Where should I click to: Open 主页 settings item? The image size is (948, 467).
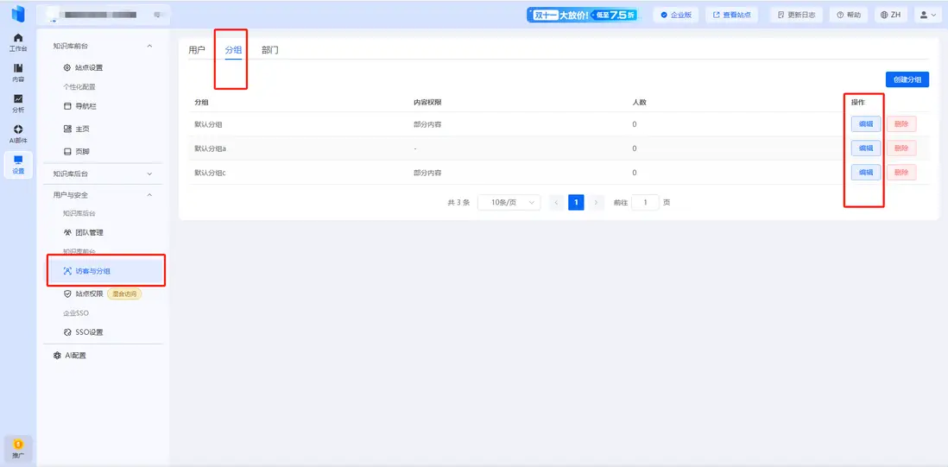coord(76,129)
